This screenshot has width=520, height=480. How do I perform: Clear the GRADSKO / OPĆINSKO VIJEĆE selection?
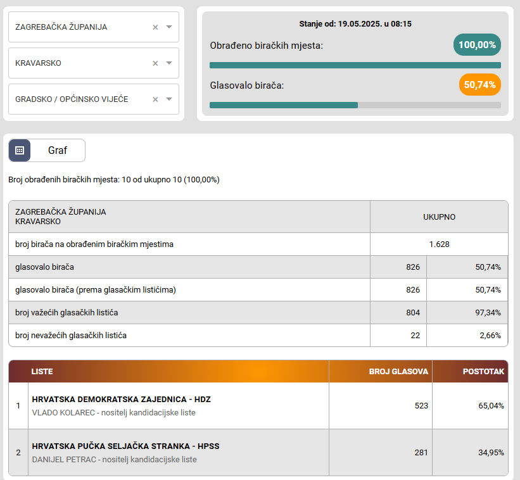tap(155, 99)
